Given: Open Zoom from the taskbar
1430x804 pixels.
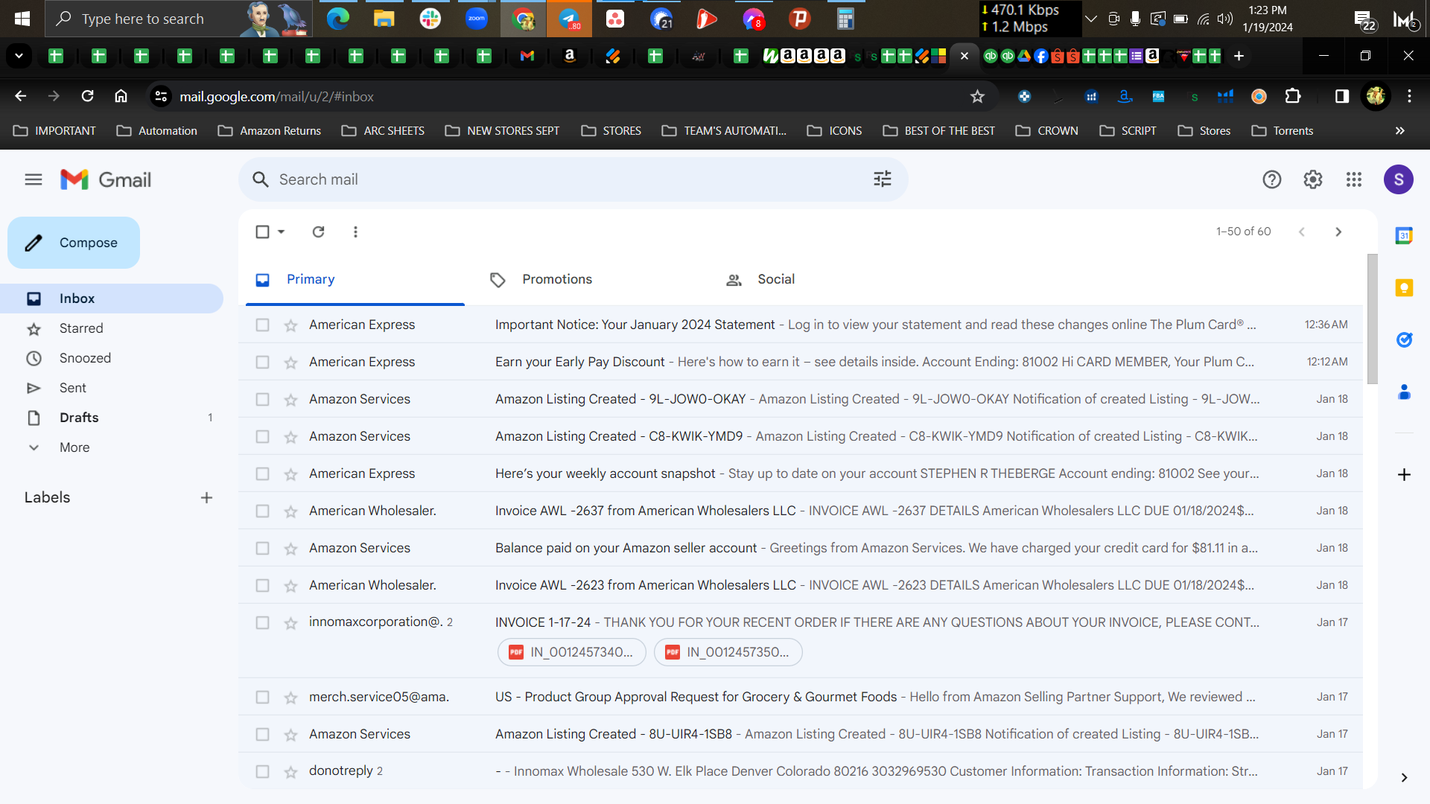Looking at the screenshot, I should tap(476, 19).
